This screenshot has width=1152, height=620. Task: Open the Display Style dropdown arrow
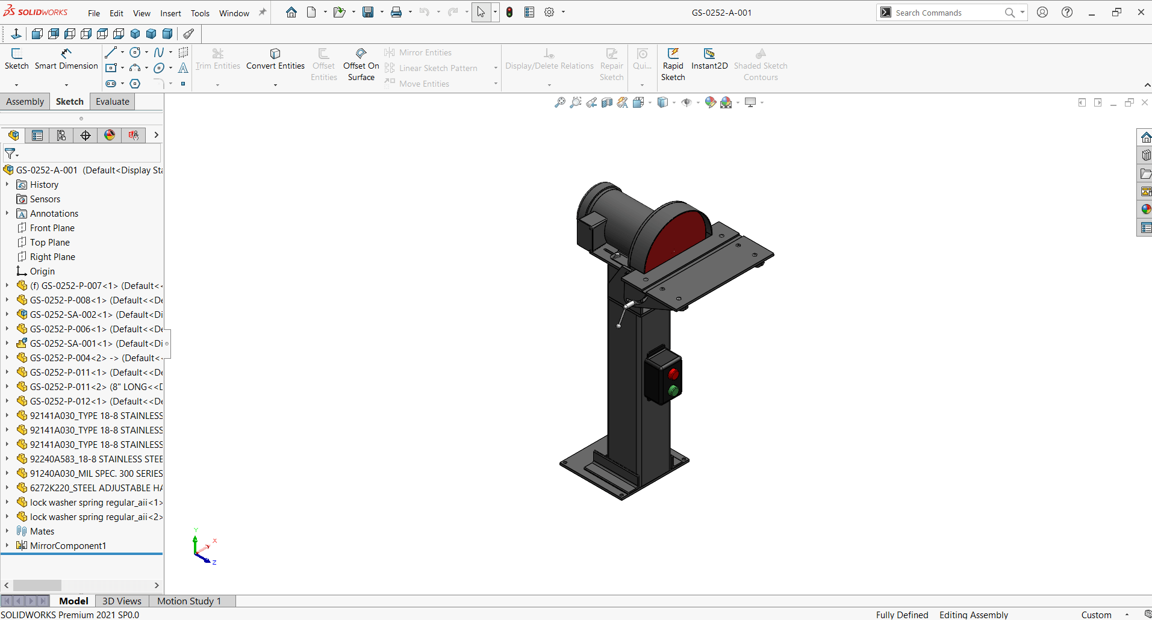point(674,103)
